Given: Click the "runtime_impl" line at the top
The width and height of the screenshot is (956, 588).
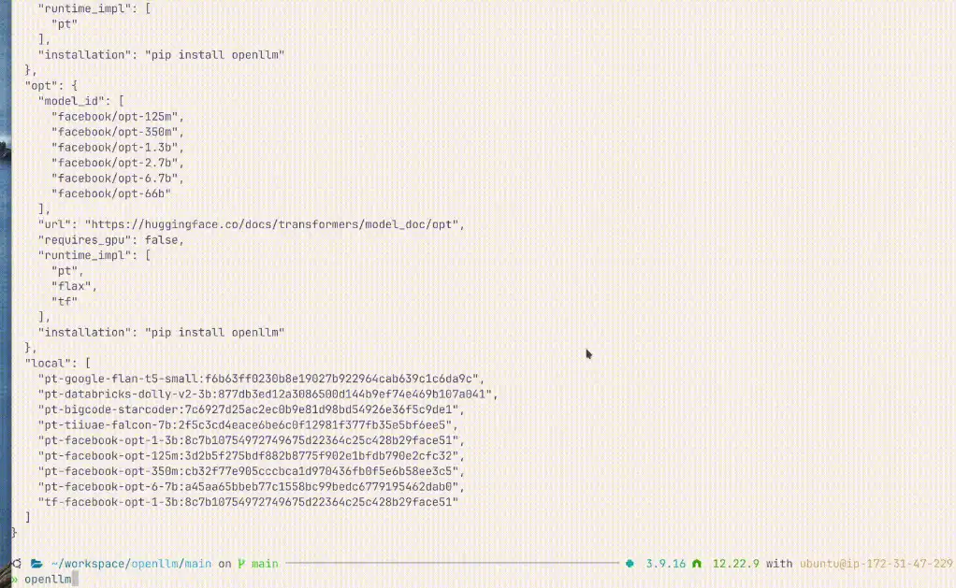Looking at the screenshot, I should (94, 8).
